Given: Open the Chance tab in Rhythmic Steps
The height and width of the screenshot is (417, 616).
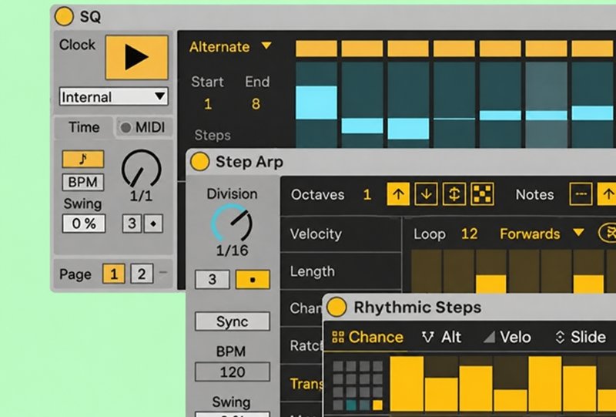Looking at the screenshot, I should (367, 337).
